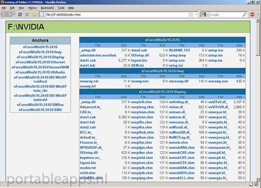Image resolution: width=261 pixels, height=188 pixels.
Task: Open the IDE\WinXP\sata_ide anchor link
Action: coord(40,89)
